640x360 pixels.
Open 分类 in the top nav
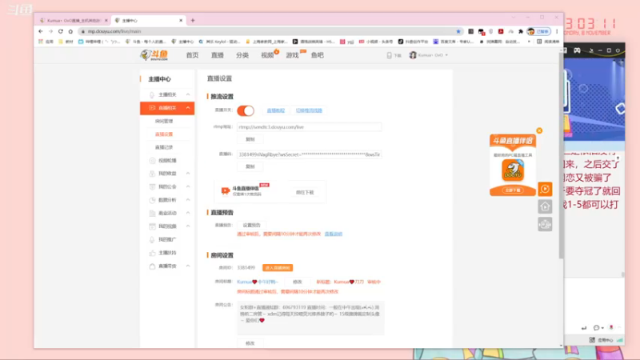click(242, 55)
